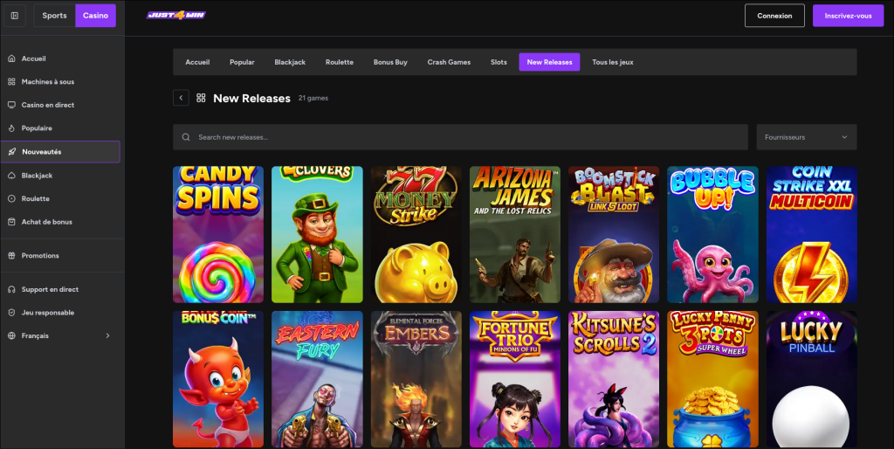This screenshot has width=894, height=449.
Task: Click the shield icon beside Jeu responsable
Action: [11, 313]
